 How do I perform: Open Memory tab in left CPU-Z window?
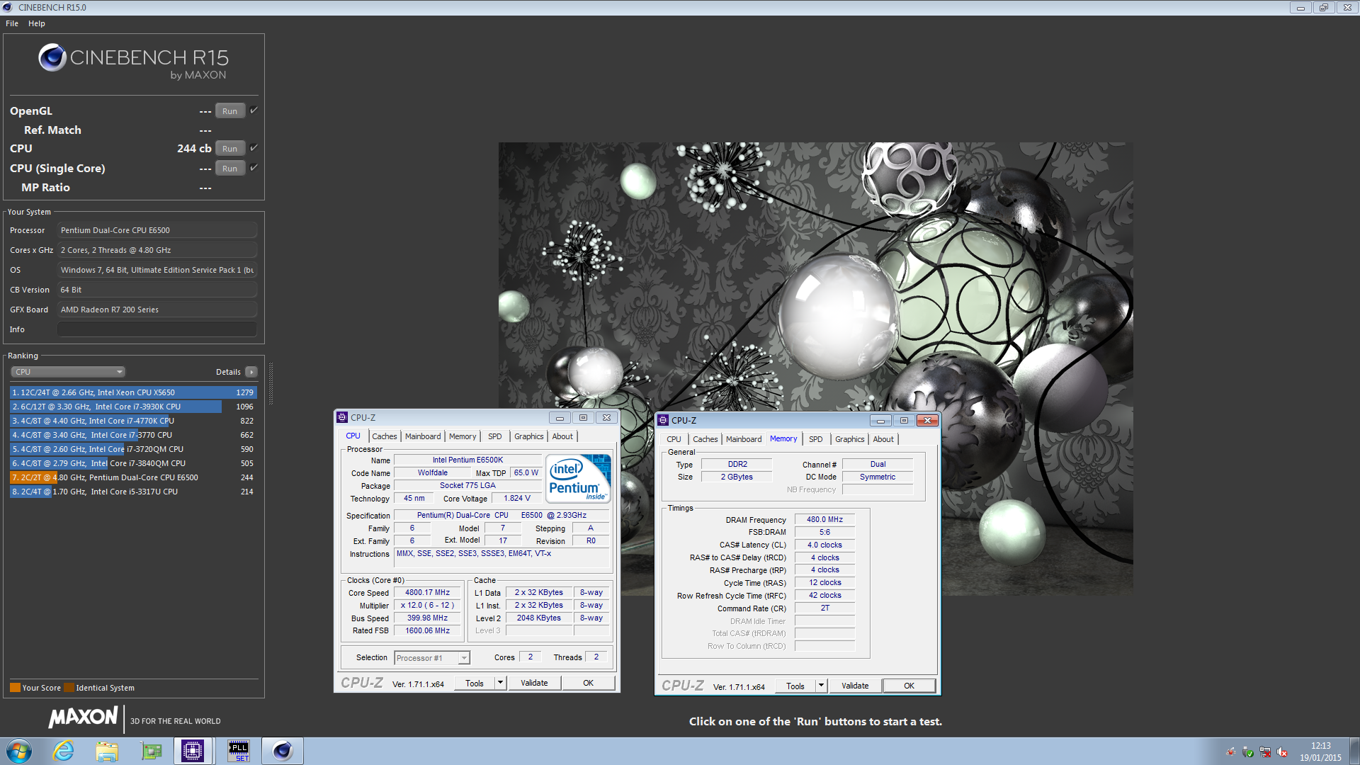pyautogui.click(x=463, y=436)
